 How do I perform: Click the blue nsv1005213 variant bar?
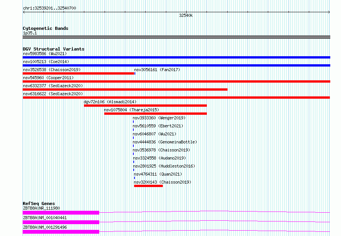tap(176, 65)
